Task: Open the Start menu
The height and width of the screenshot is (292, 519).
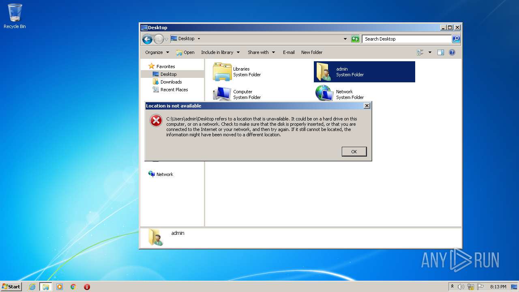Action: click(11, 286)
